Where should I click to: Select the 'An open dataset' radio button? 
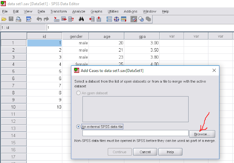pos(78,93)
